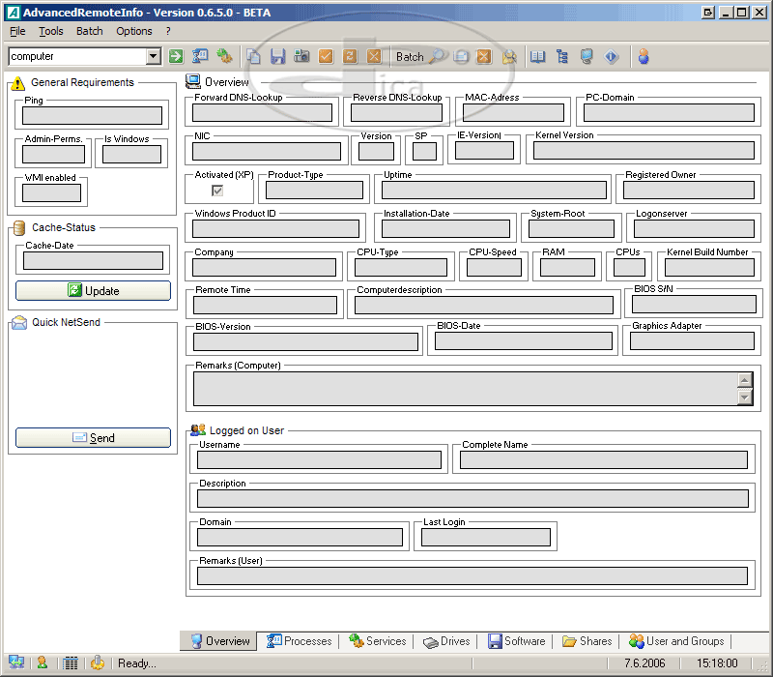Viewport: 773px width, 677px height.
Task: Click the Batch toolbar button
Action: [410, 57]
